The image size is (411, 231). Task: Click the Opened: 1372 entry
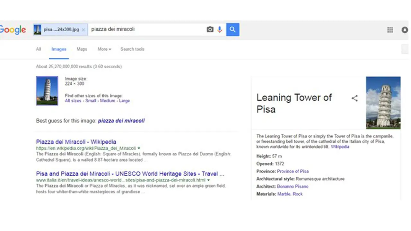pos(270,164)
